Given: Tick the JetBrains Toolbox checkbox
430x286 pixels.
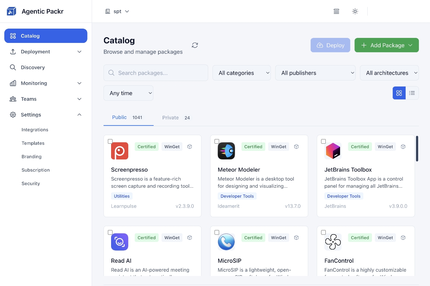Looking at the screenshot, I should click(x=323, y=141).
